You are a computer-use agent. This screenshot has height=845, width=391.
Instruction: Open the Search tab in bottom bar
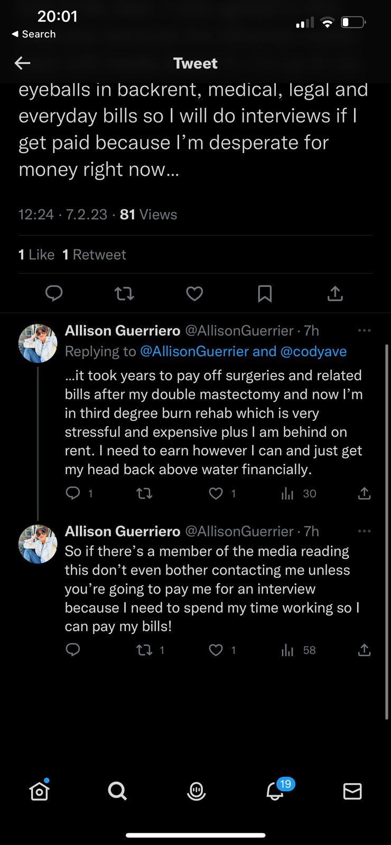[x=117, y=791]
